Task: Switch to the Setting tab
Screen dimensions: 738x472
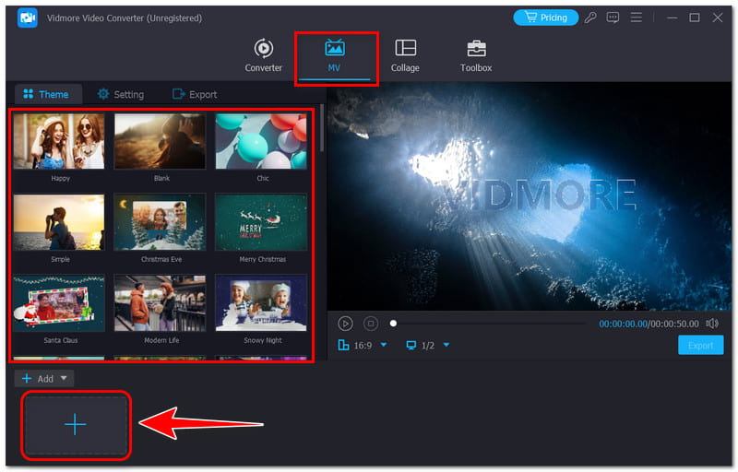Action: [121, 94]
